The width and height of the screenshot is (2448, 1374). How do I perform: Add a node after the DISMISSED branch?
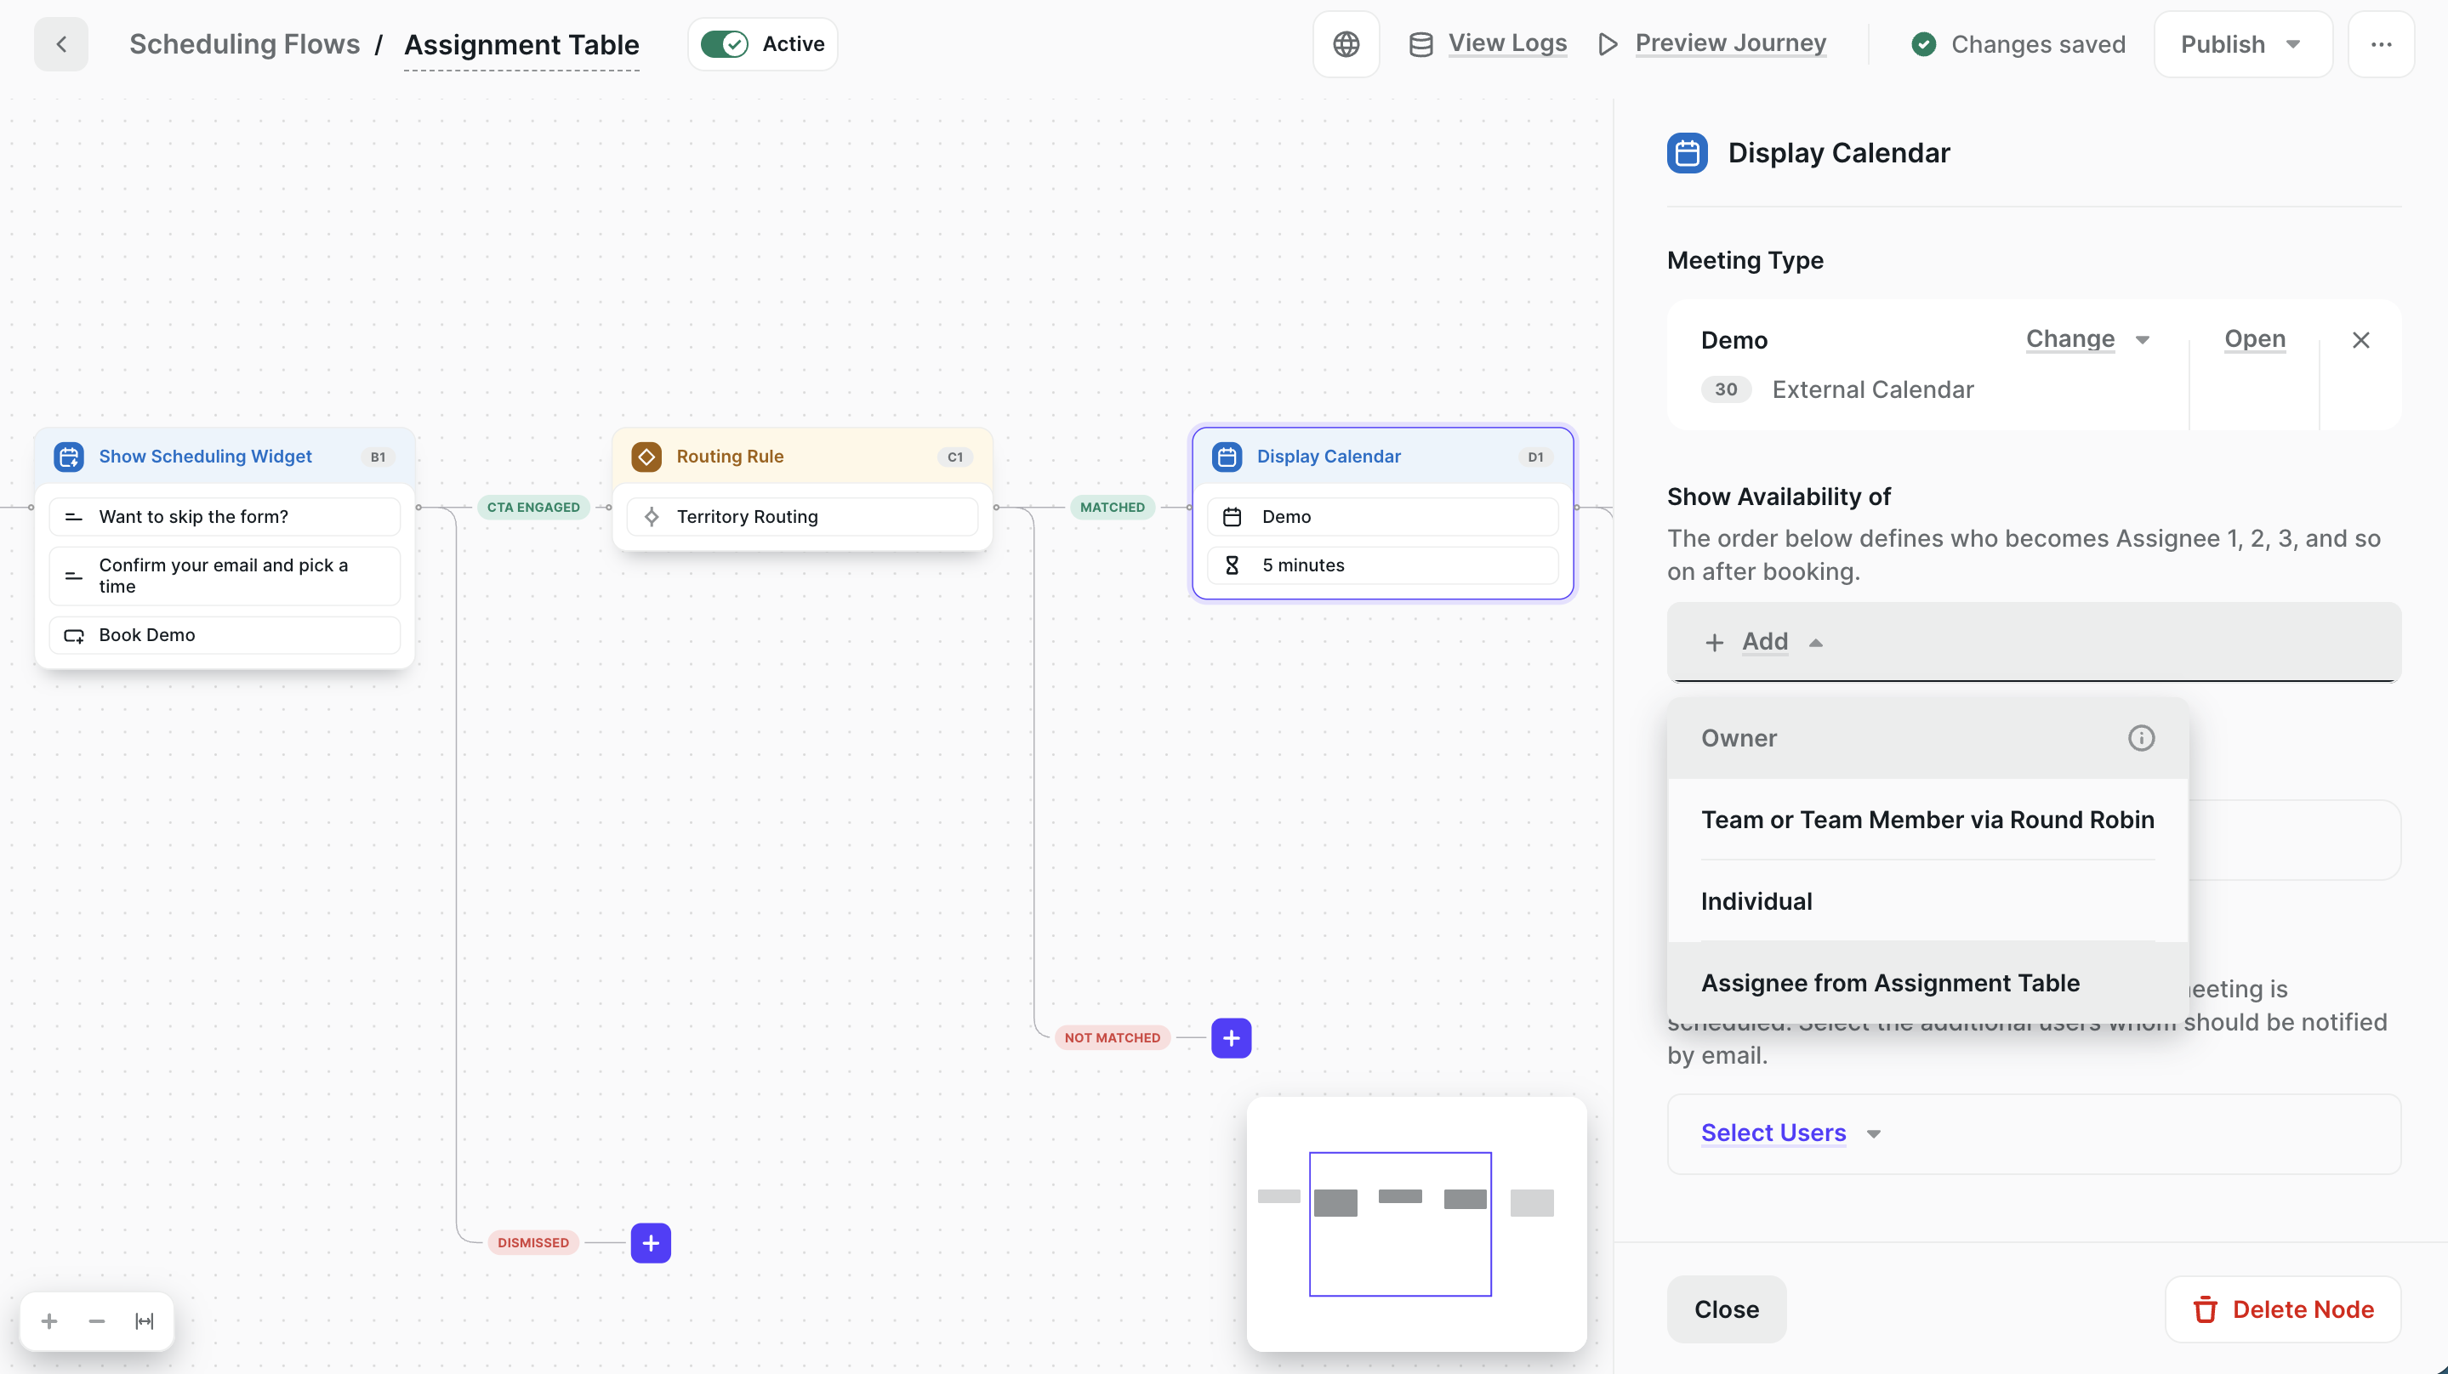pyautogui.click(x=650, y=1243)
